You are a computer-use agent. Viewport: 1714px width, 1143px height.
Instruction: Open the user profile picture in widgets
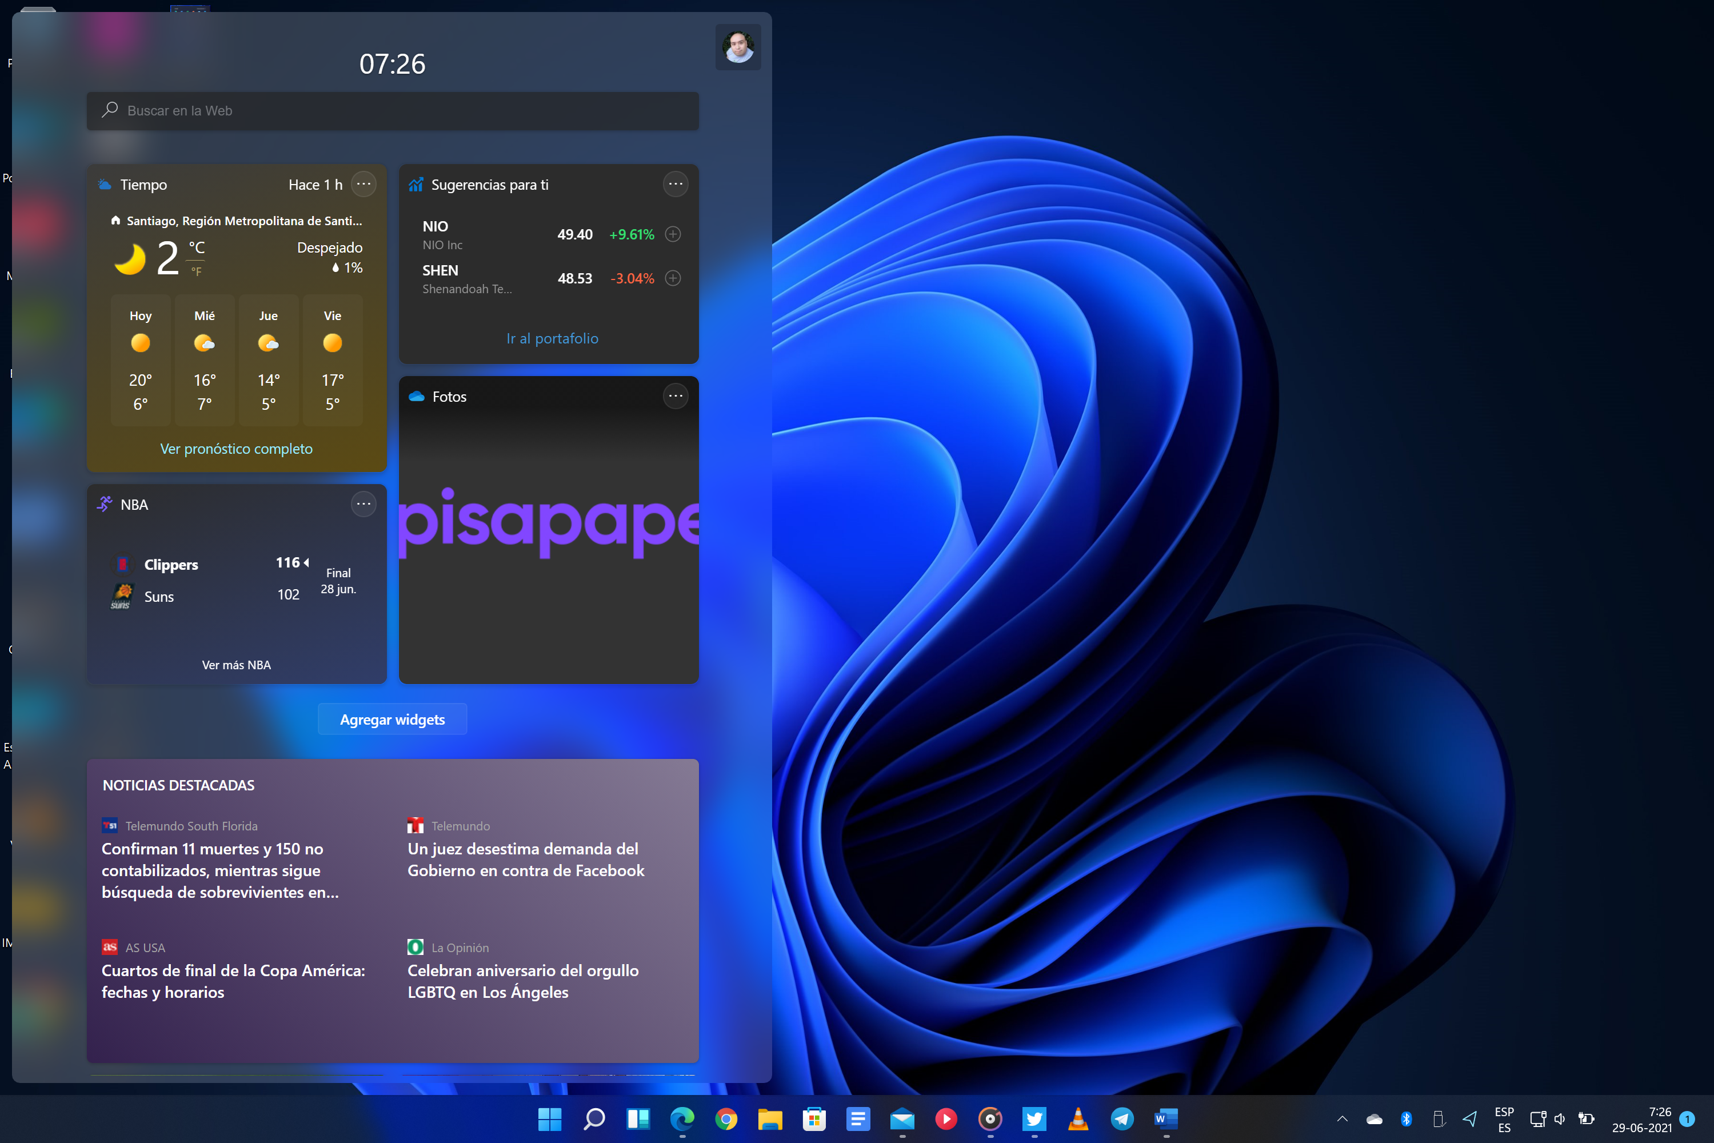[x=738, y=47]
